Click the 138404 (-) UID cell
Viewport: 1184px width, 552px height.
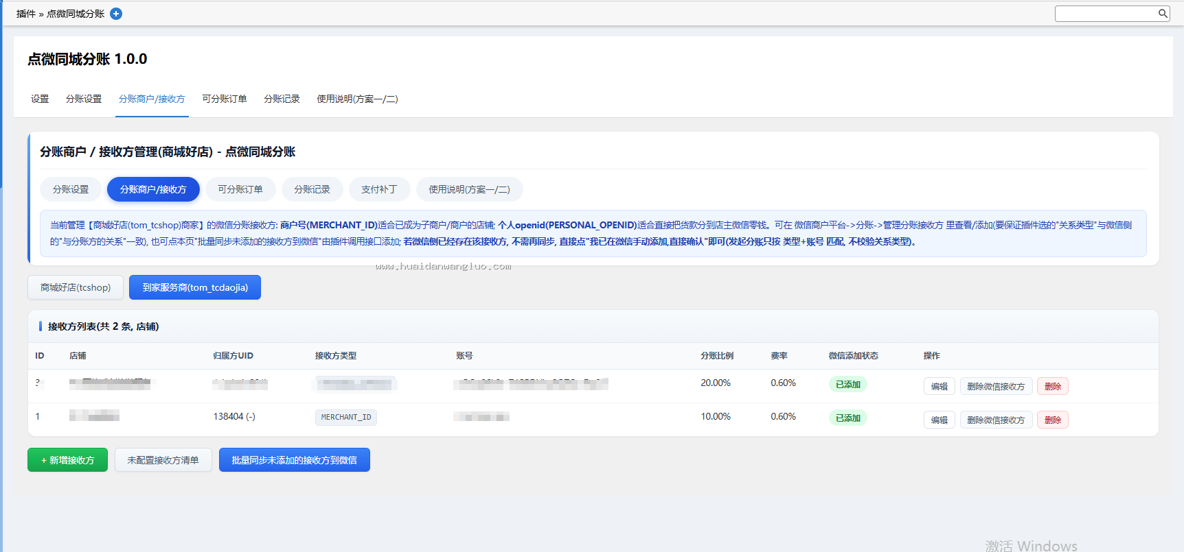(x=234, y=416)
